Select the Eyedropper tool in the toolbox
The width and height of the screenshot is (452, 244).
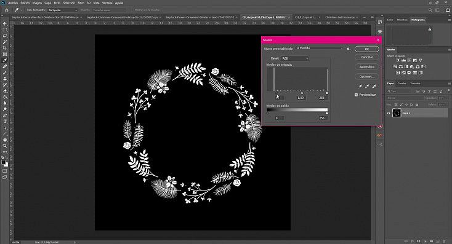click(4, 60)
